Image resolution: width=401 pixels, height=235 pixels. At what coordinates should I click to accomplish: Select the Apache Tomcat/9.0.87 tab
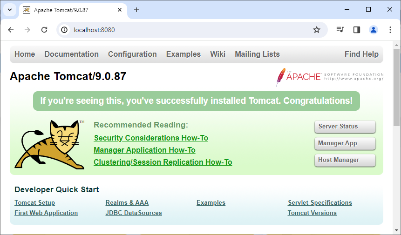coord(73,10)
